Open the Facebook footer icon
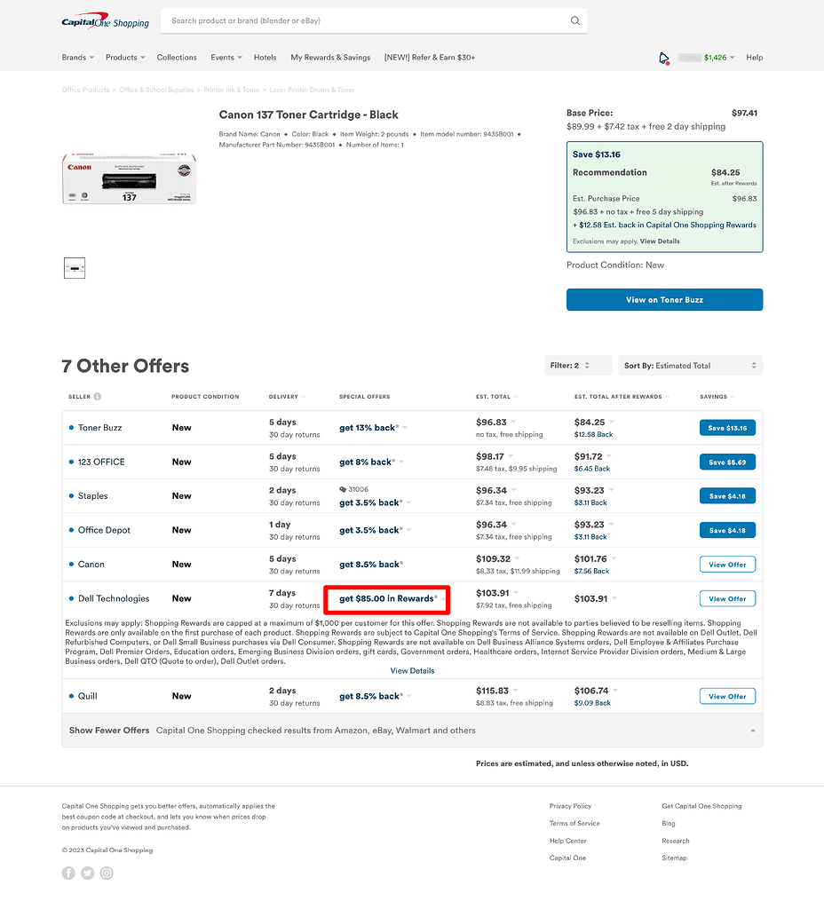824x909 pixels. (68, 873)
